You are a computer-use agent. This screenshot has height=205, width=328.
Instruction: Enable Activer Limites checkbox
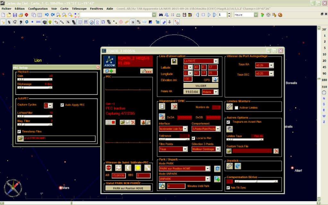[x=237, y=108]
